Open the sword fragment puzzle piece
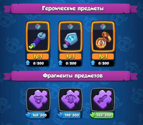 pos(103,100)
